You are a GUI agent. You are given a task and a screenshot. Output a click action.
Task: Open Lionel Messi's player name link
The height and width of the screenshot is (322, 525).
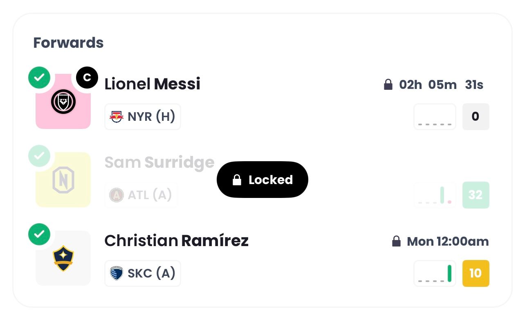(153, 84)
